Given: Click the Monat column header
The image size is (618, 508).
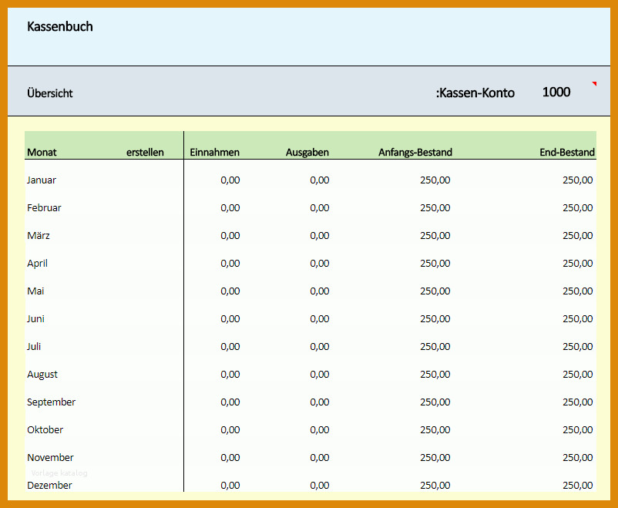Looking at the screenshot, I should [x=42, y=152].
